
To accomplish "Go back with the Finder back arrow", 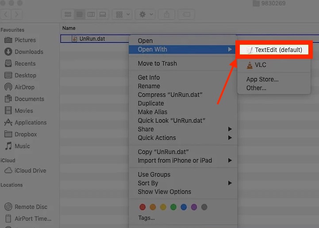I will coord(5,15).
